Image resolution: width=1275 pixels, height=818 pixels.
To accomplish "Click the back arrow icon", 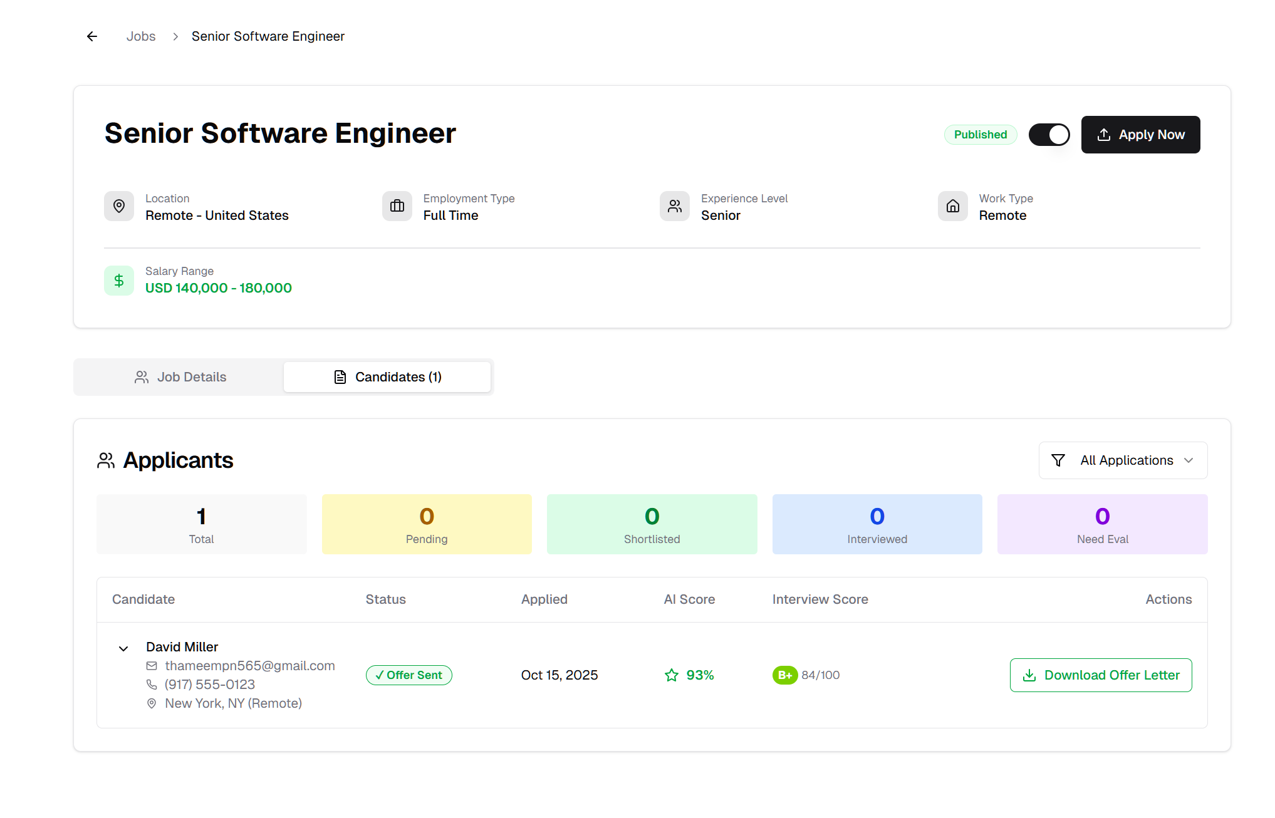I will pos(92,36).
